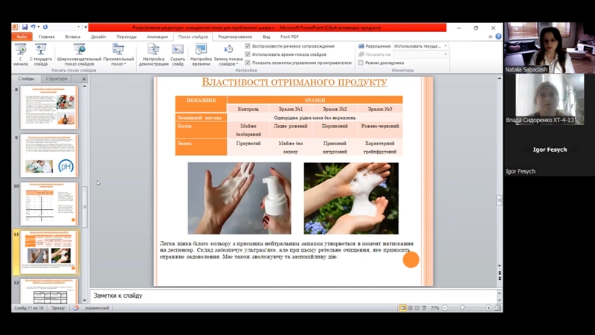Viewport: 595px width, 335px height.
Task: Select slide 9 thumbnail with pH image
Action: tap(49, 156)
